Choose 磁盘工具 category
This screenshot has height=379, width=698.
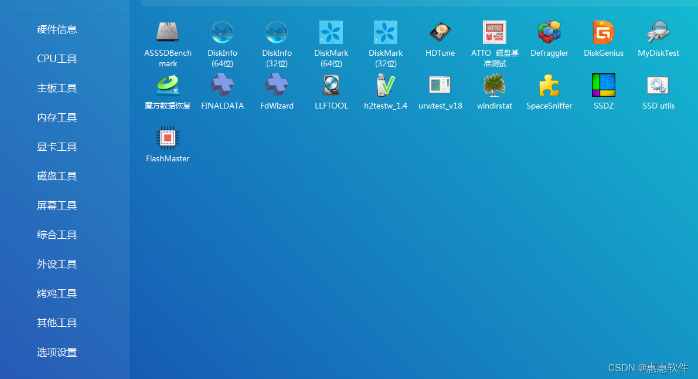pos(57,176)
